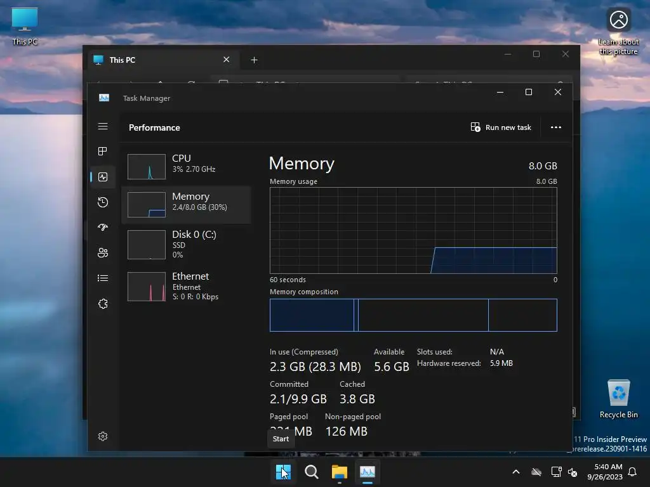Open the more options ellipsis menu
This screenshot has width=650, height=487.
556,127
